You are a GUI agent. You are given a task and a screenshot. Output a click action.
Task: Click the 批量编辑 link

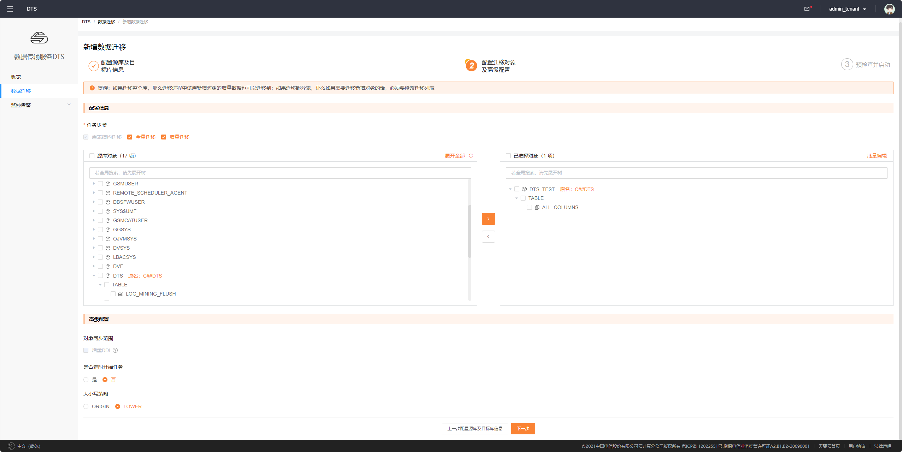click(877, 156)
